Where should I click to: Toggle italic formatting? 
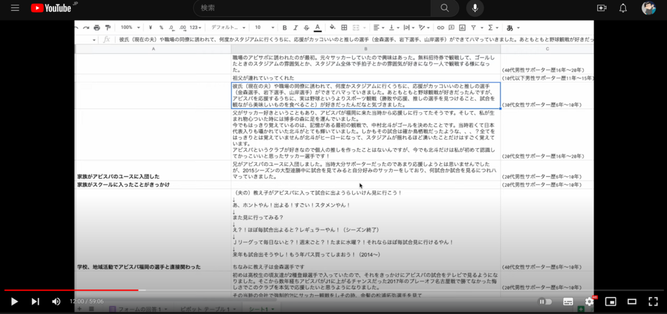pos(295,27)
